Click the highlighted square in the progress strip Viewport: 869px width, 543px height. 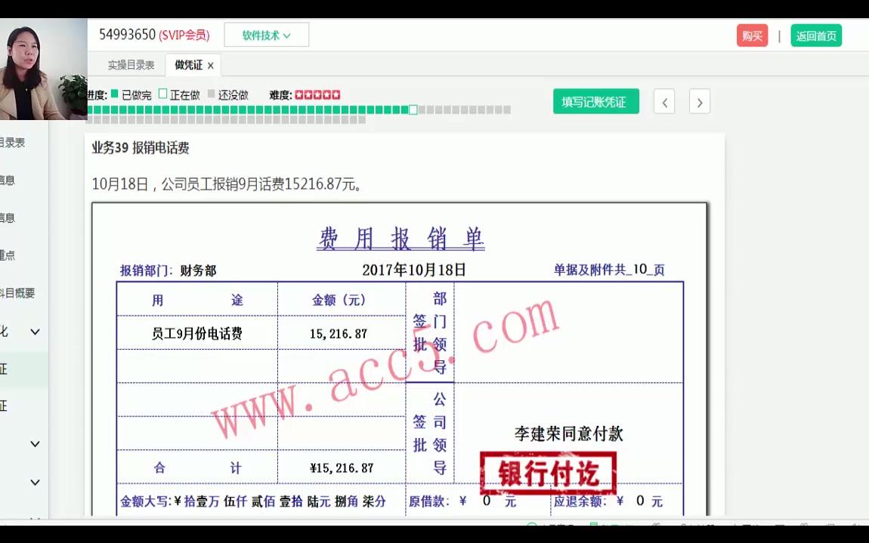413,110
